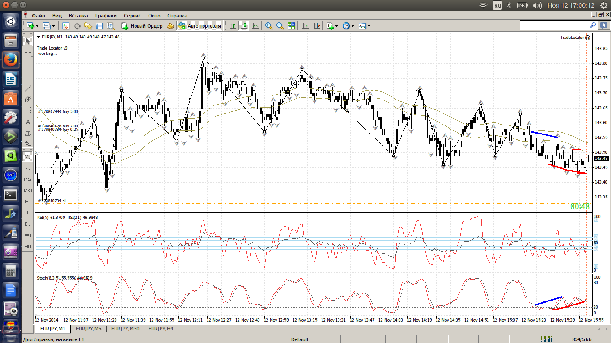This screenshot has height=343, width=611.
Task: Select the trendline drawing tool
Action: click(28, 88)
